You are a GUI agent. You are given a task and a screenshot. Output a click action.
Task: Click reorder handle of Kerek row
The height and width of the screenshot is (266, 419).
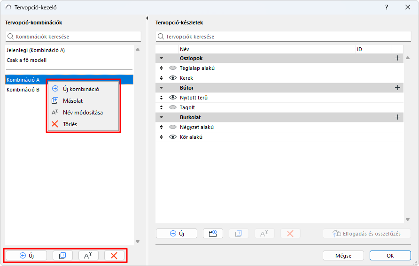point(161,78)
